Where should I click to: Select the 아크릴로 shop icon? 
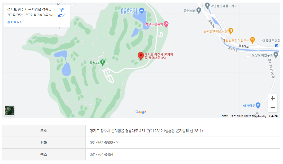258,106
